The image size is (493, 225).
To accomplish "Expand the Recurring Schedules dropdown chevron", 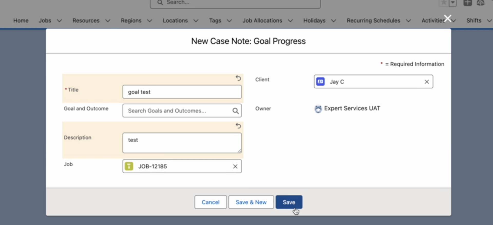I will point(409,21).
